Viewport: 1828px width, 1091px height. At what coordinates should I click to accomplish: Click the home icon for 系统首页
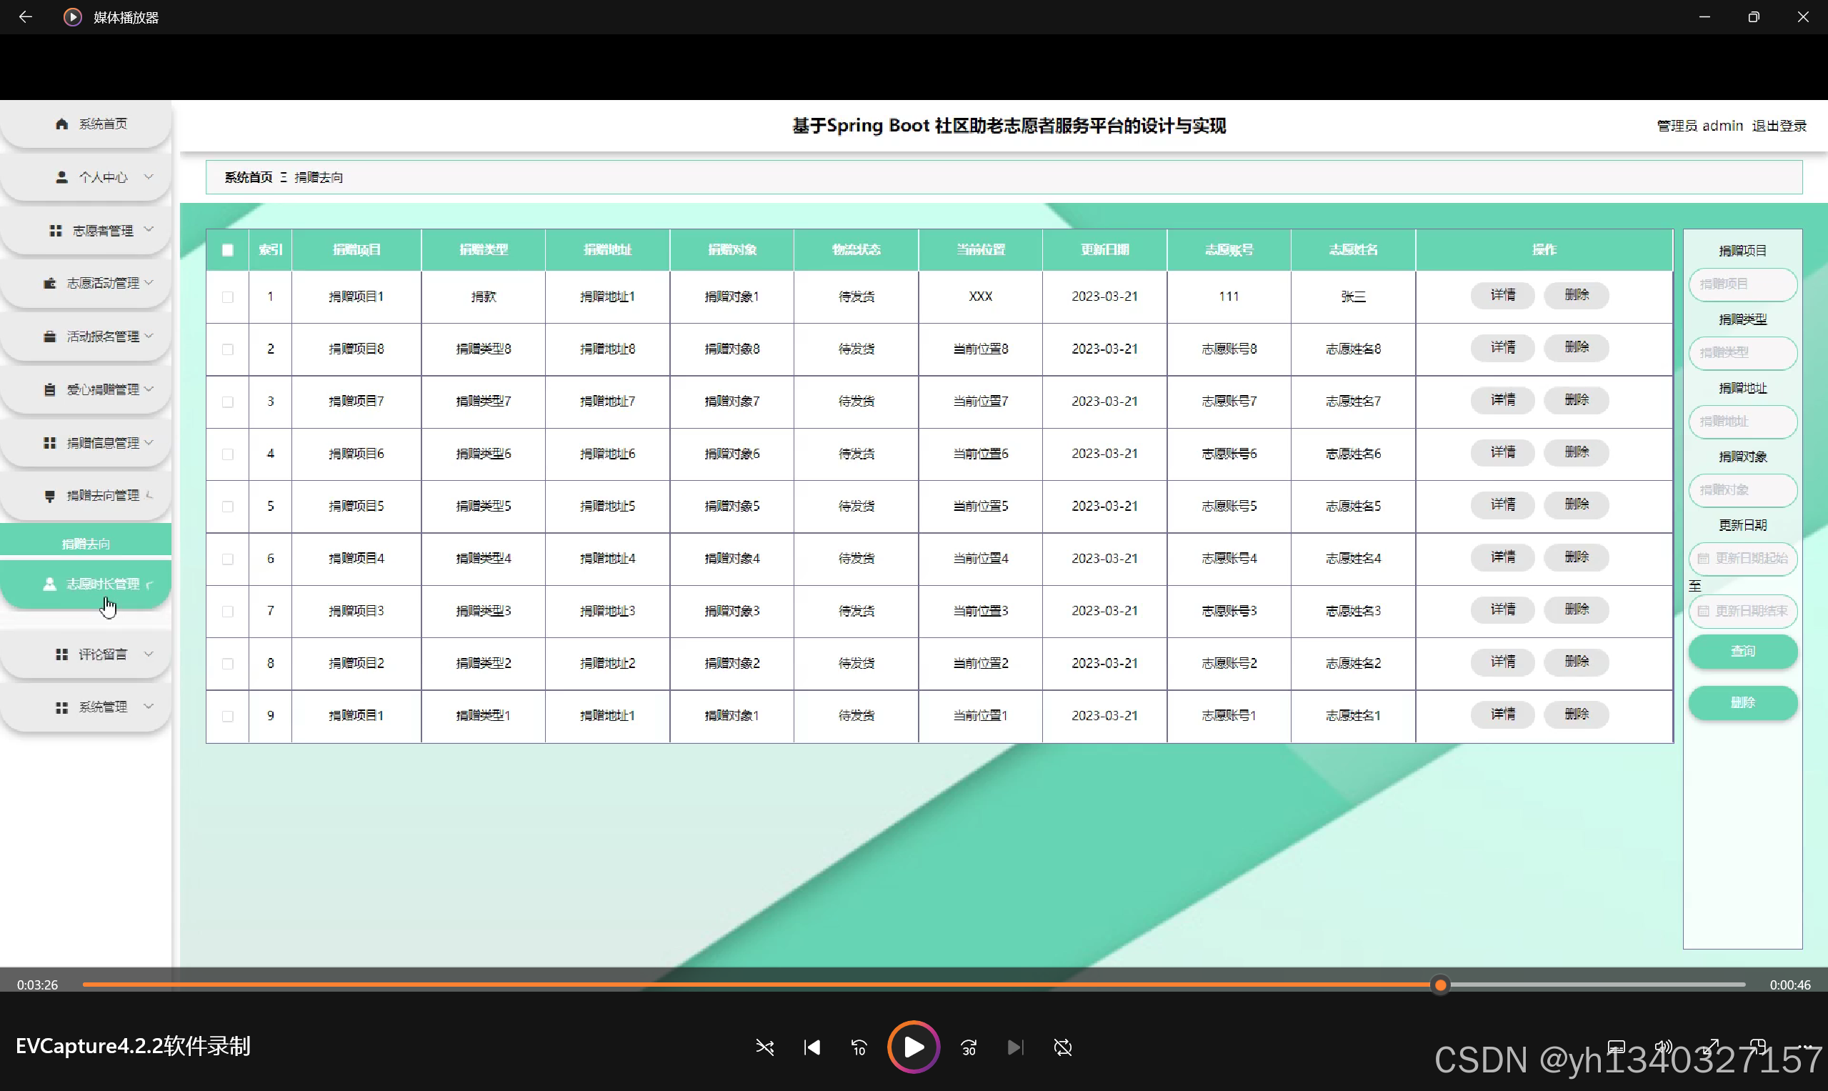point(61,124)
